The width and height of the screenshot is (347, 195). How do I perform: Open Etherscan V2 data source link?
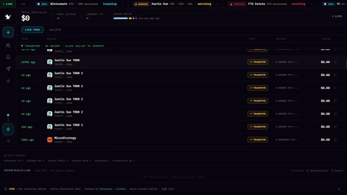(x=14, y=161)
